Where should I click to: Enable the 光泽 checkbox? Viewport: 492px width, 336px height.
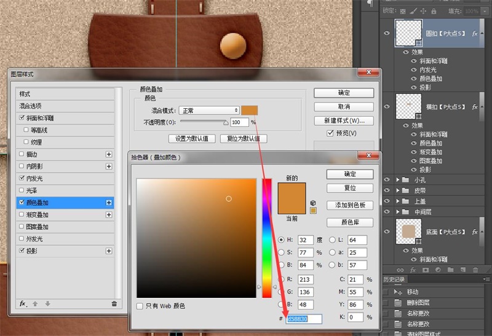(x=22, y=190)
